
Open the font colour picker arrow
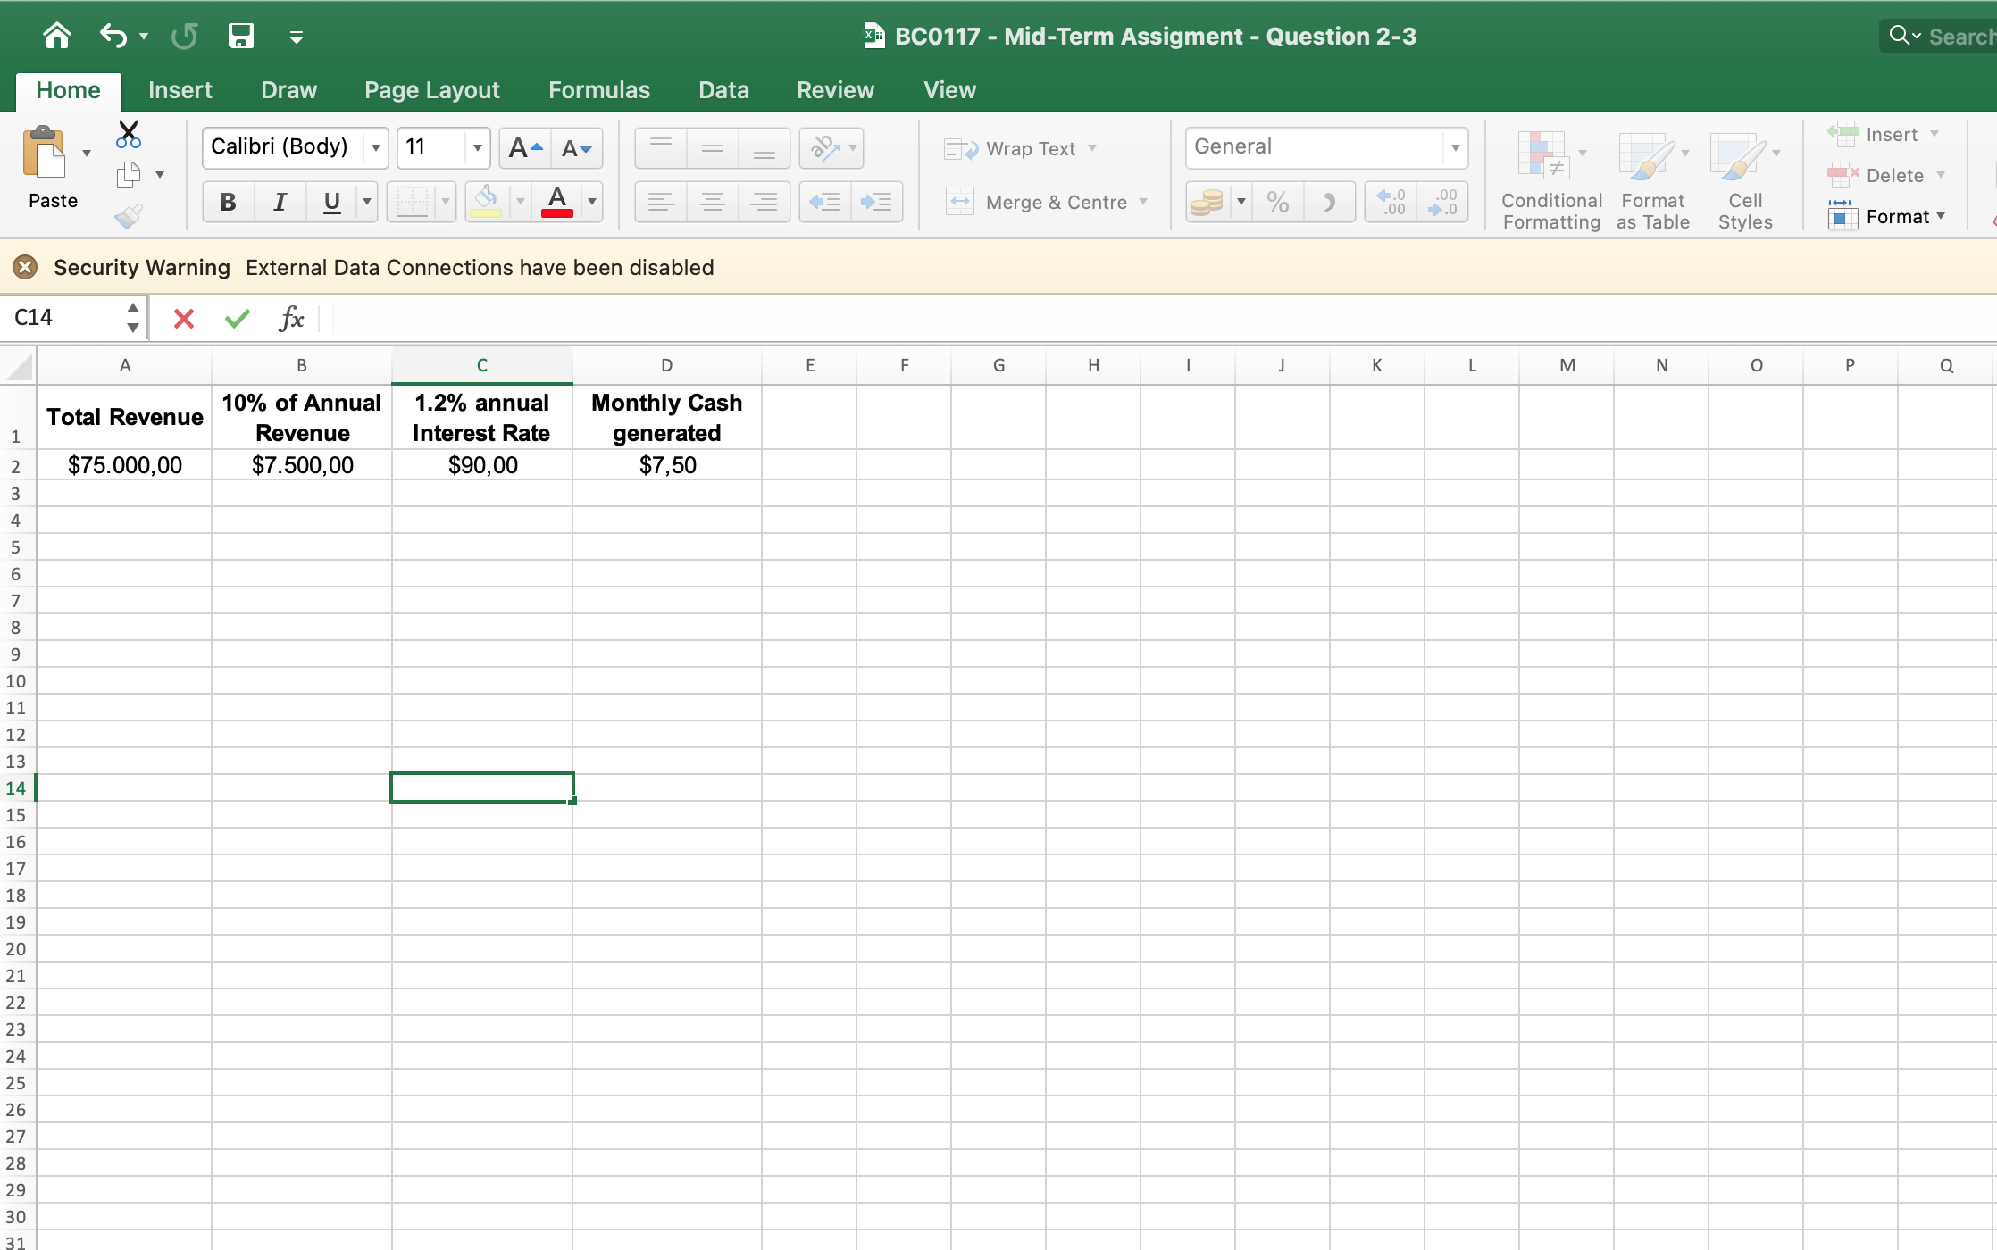coord(591,202)
